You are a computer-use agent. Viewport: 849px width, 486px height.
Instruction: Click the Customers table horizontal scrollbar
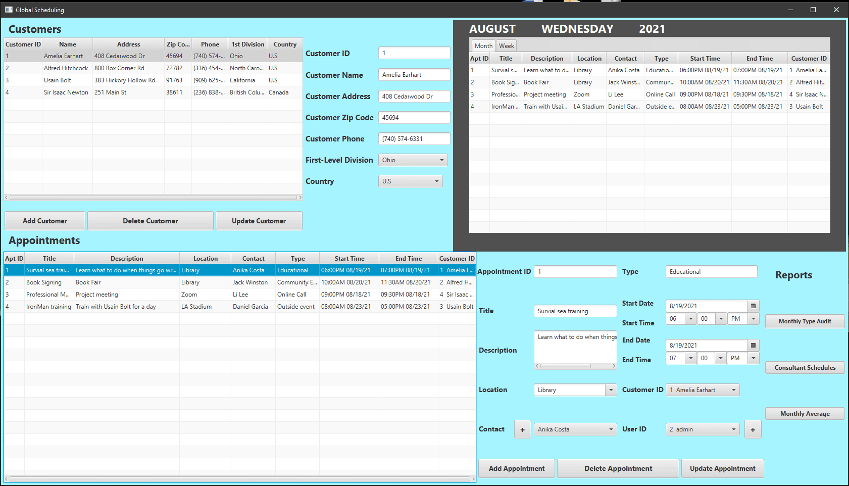(154, 198)
